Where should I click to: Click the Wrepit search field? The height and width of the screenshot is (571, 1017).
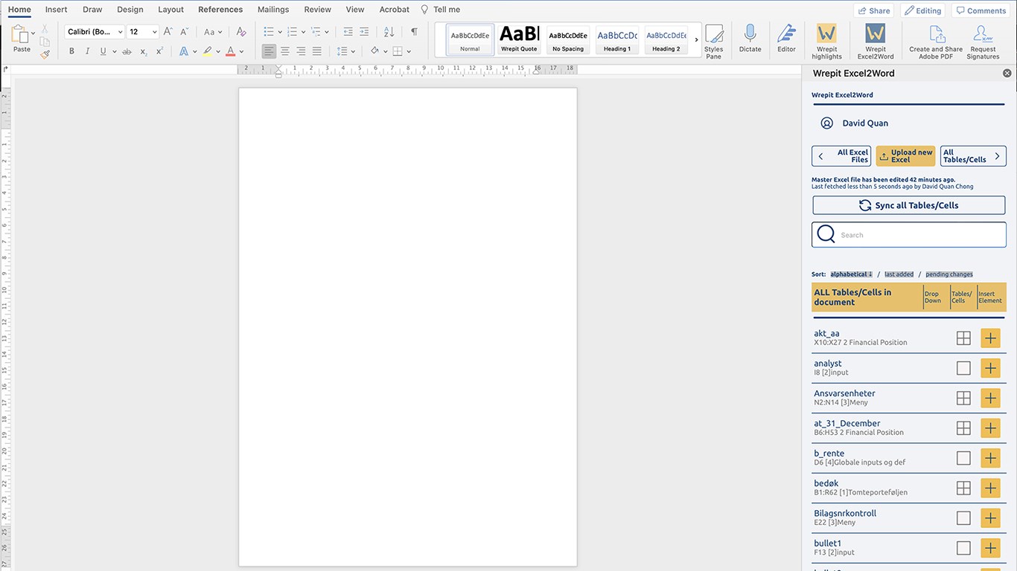[909, 235]
